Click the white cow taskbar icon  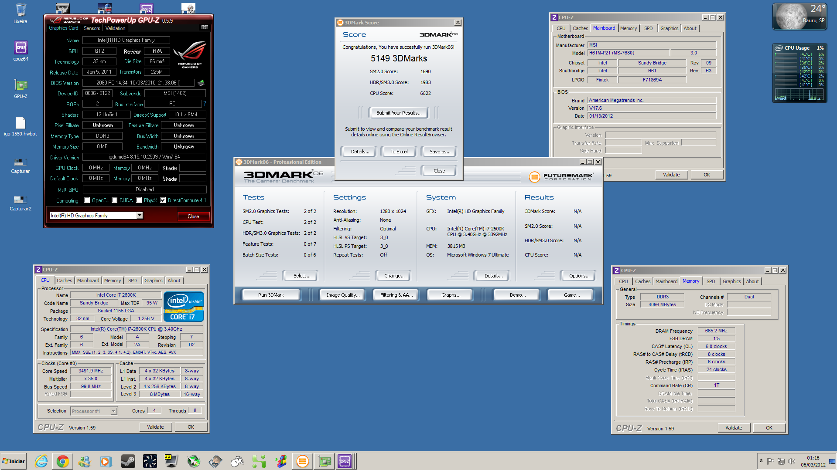point(237,461)
